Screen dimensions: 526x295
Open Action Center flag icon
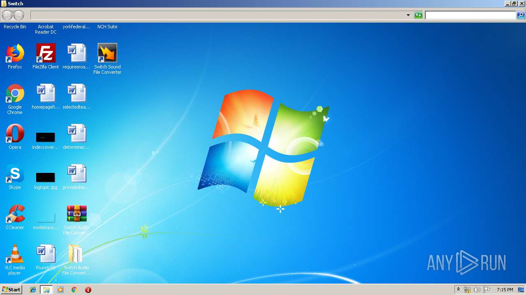coord(487,290)
